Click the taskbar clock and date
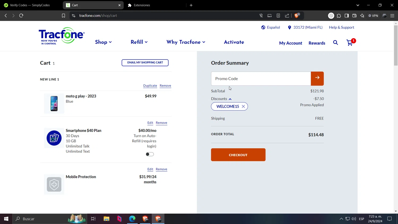This screenshot has width=398, height=224. point(375,219)
